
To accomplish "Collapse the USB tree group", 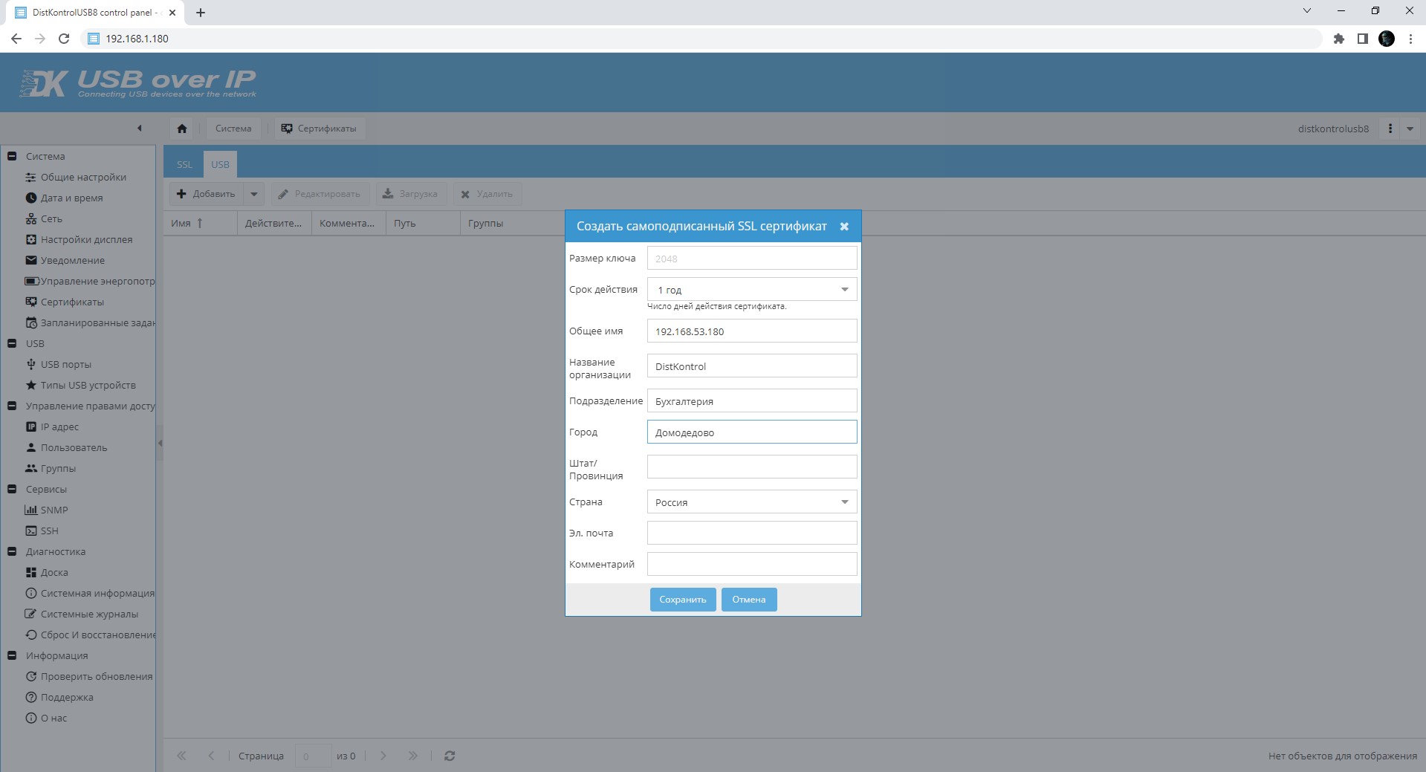I will (x=12, y=343).
